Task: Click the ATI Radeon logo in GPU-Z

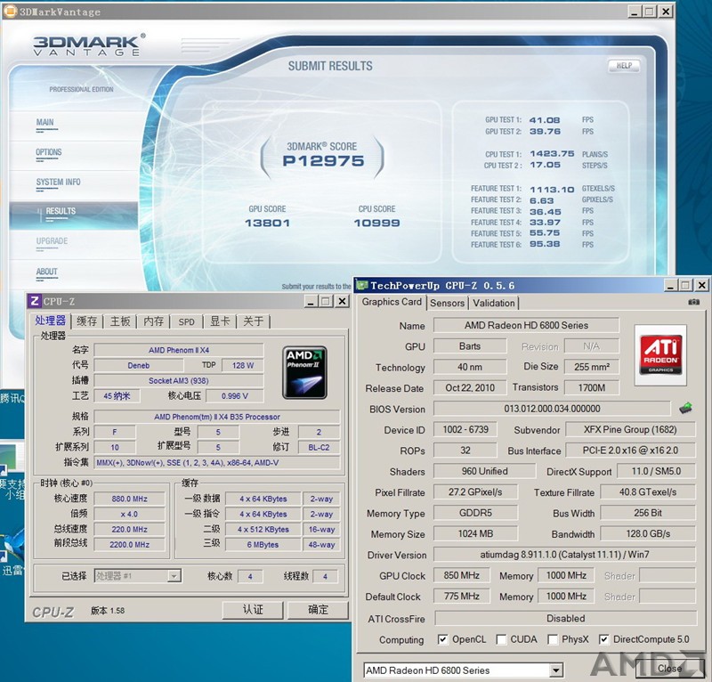Action: 660,355
